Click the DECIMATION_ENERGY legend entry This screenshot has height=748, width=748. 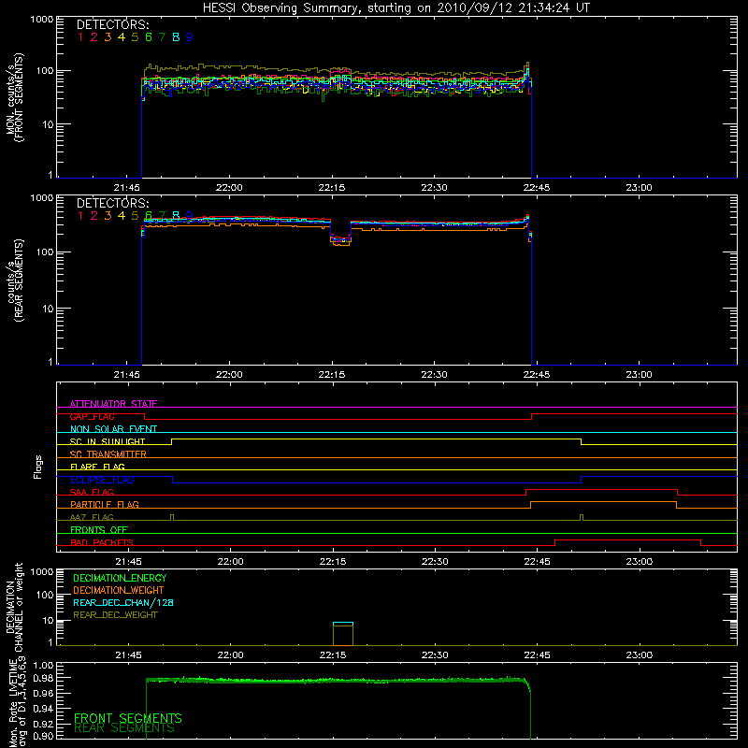coord(120,578)
